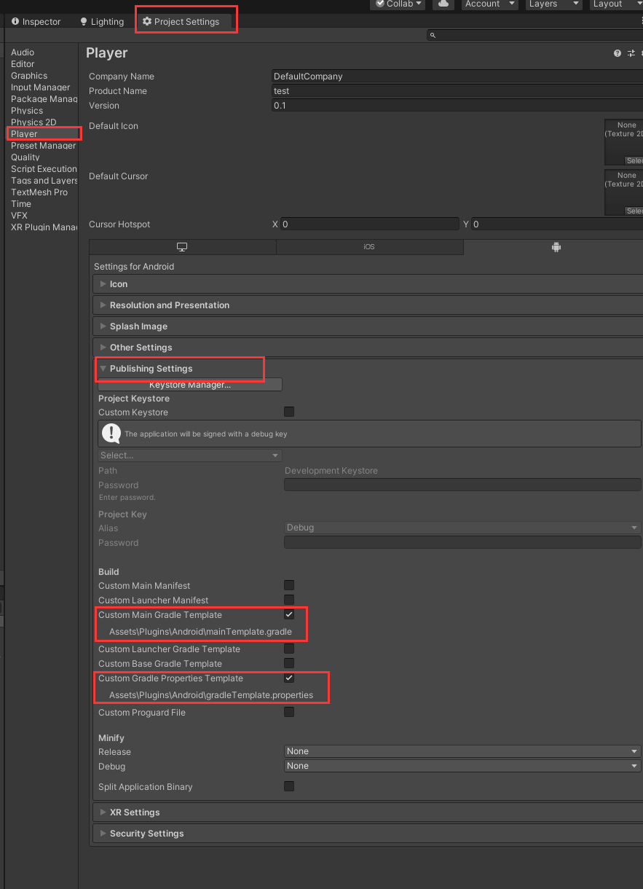Uncheck Custom Main Gradle Template

289,614
